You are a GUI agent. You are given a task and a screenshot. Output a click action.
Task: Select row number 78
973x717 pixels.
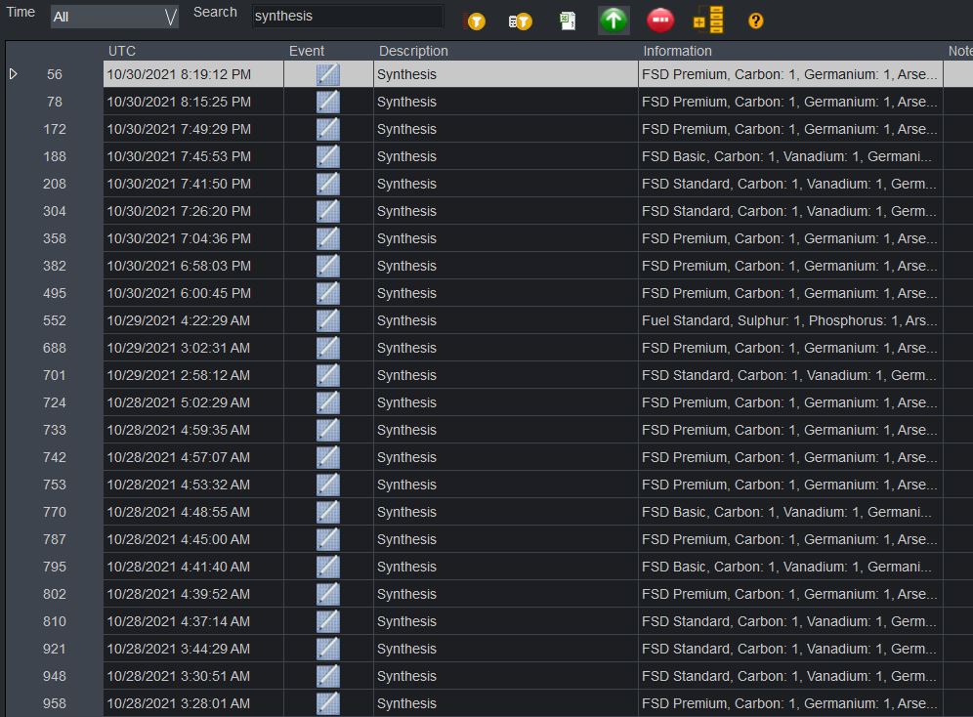[x=55, y=102]
